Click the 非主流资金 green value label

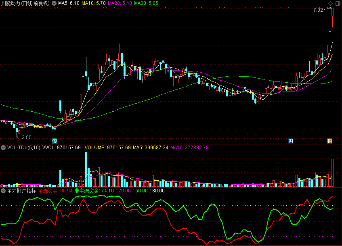(94, 191)
